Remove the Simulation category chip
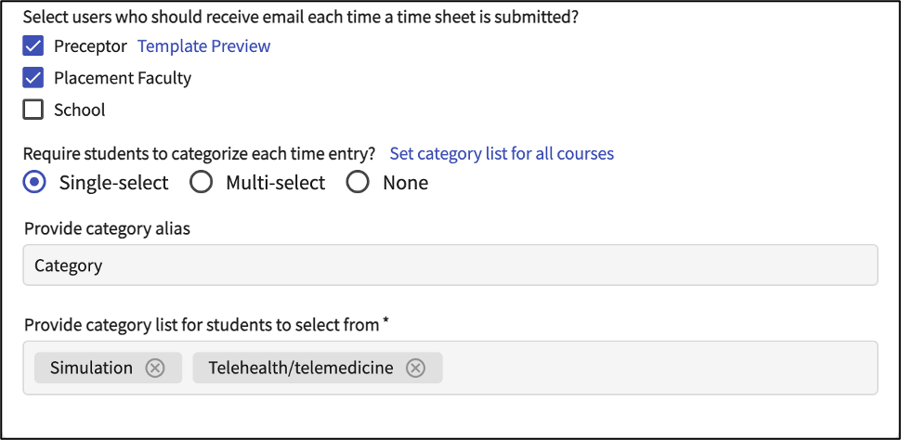This screenshot has width=901, height=440. (155, 369)
